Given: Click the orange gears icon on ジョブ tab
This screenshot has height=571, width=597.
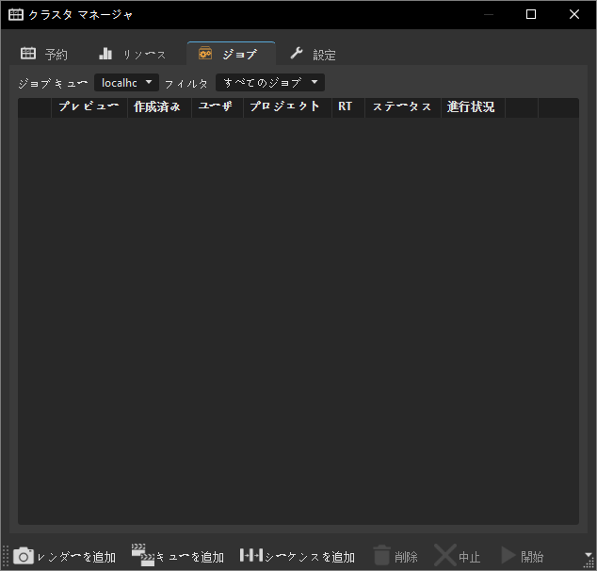Looking at the screenshot, I should pyautogui.click(x=205, y=54).
